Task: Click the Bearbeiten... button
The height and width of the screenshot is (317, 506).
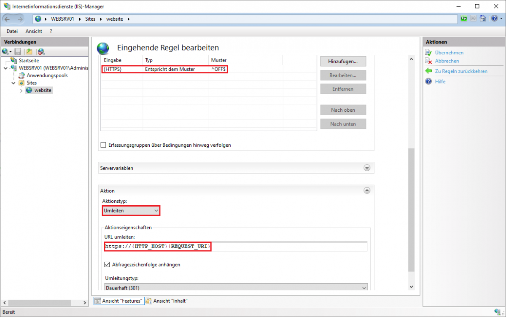Action: tap(343, 75)
